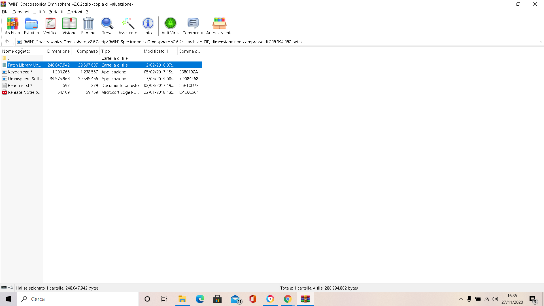The width and height of the screenshot is (544, 306).
Task: Click the compressed value 39.545.466
Action: (88, 78)
